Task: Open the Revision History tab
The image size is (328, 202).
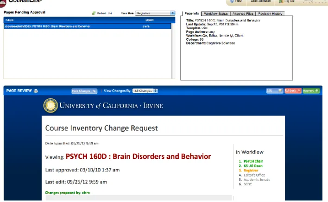Action: (270, 14)
